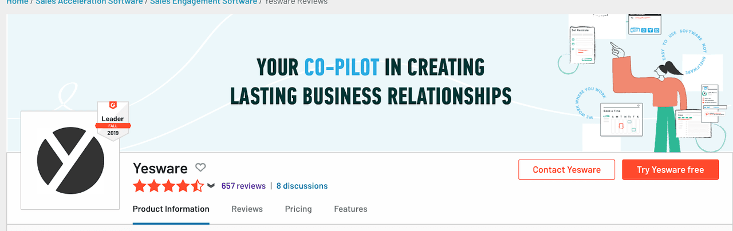
Task: Click the Yesware Reviews breadcrumb text
Action: 296,2
